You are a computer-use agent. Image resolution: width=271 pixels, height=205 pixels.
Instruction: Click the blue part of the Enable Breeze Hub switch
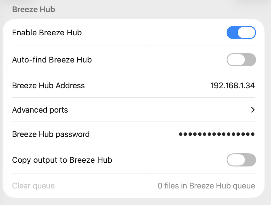pyautogui.click(x=232, y=33)
